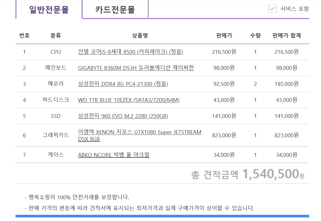
Task: Click the SSD row total 141,000원
Action: point(286,116)
